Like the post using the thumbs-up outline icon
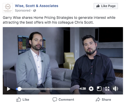Screen dimensions: 126x104 tap(19, 99)
